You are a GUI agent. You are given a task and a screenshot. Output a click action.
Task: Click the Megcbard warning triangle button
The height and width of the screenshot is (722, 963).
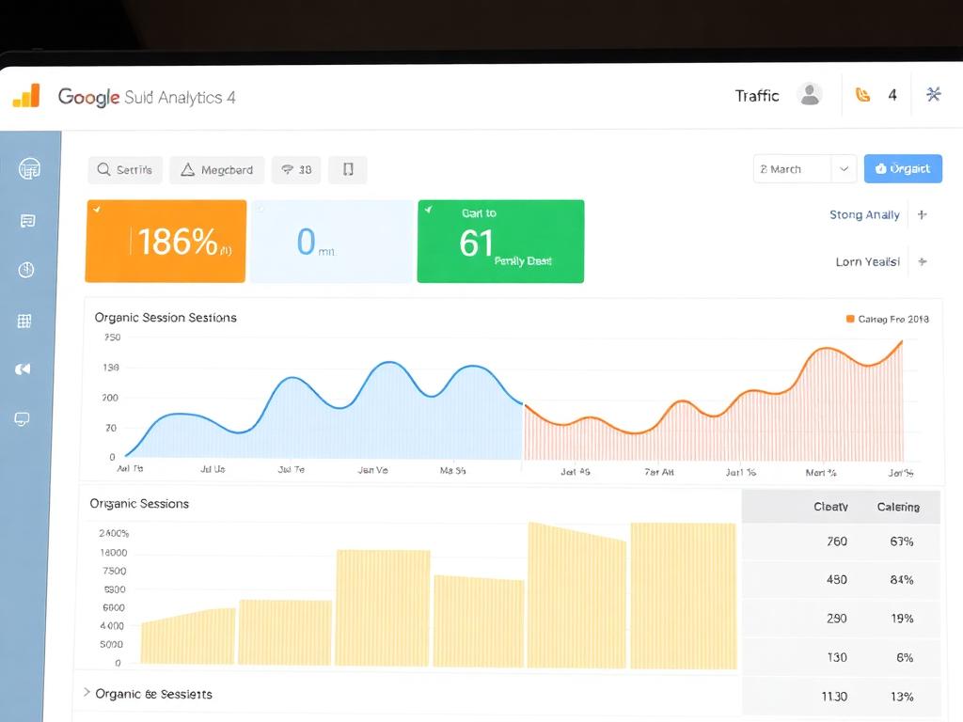[x=217, y=169]
